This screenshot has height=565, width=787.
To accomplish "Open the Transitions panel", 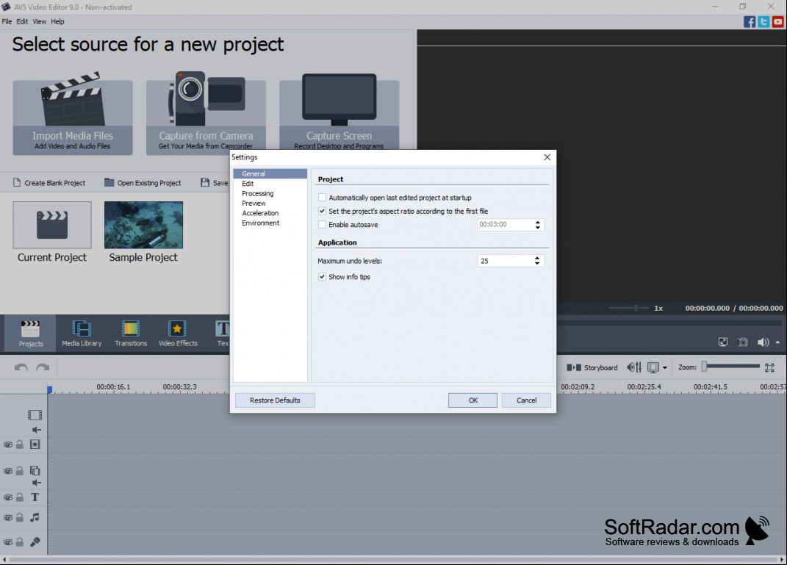I will click(131, 334).
